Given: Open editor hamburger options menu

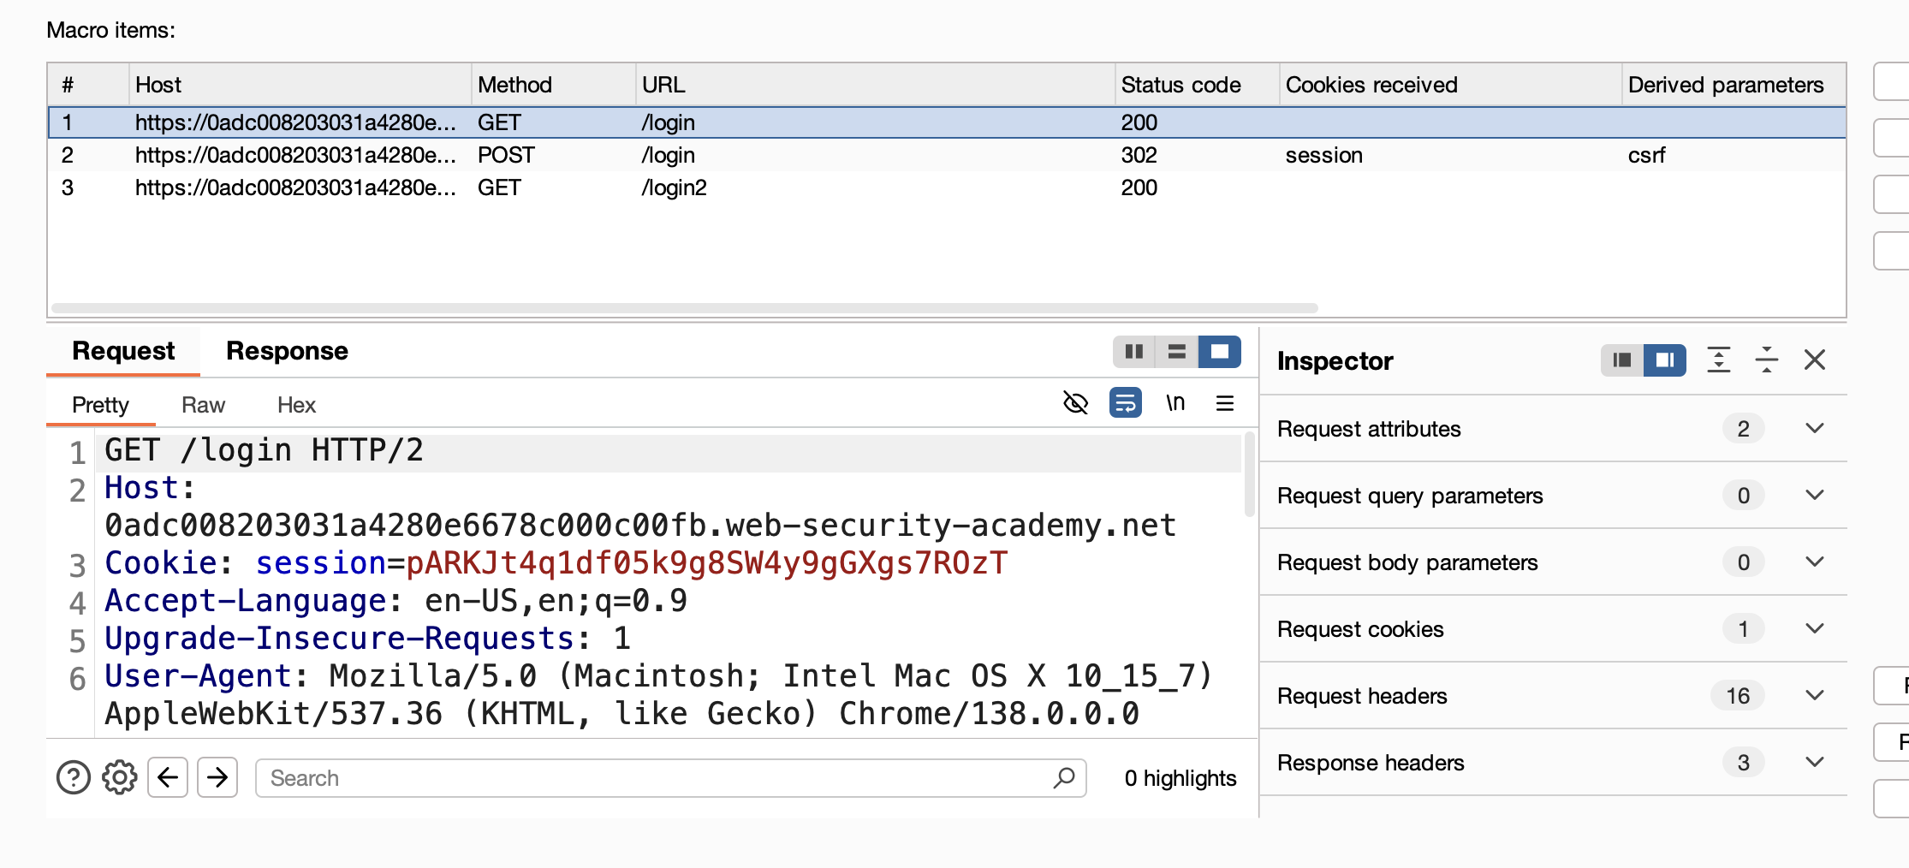Looking at the screenshot, I should 1225,402.
